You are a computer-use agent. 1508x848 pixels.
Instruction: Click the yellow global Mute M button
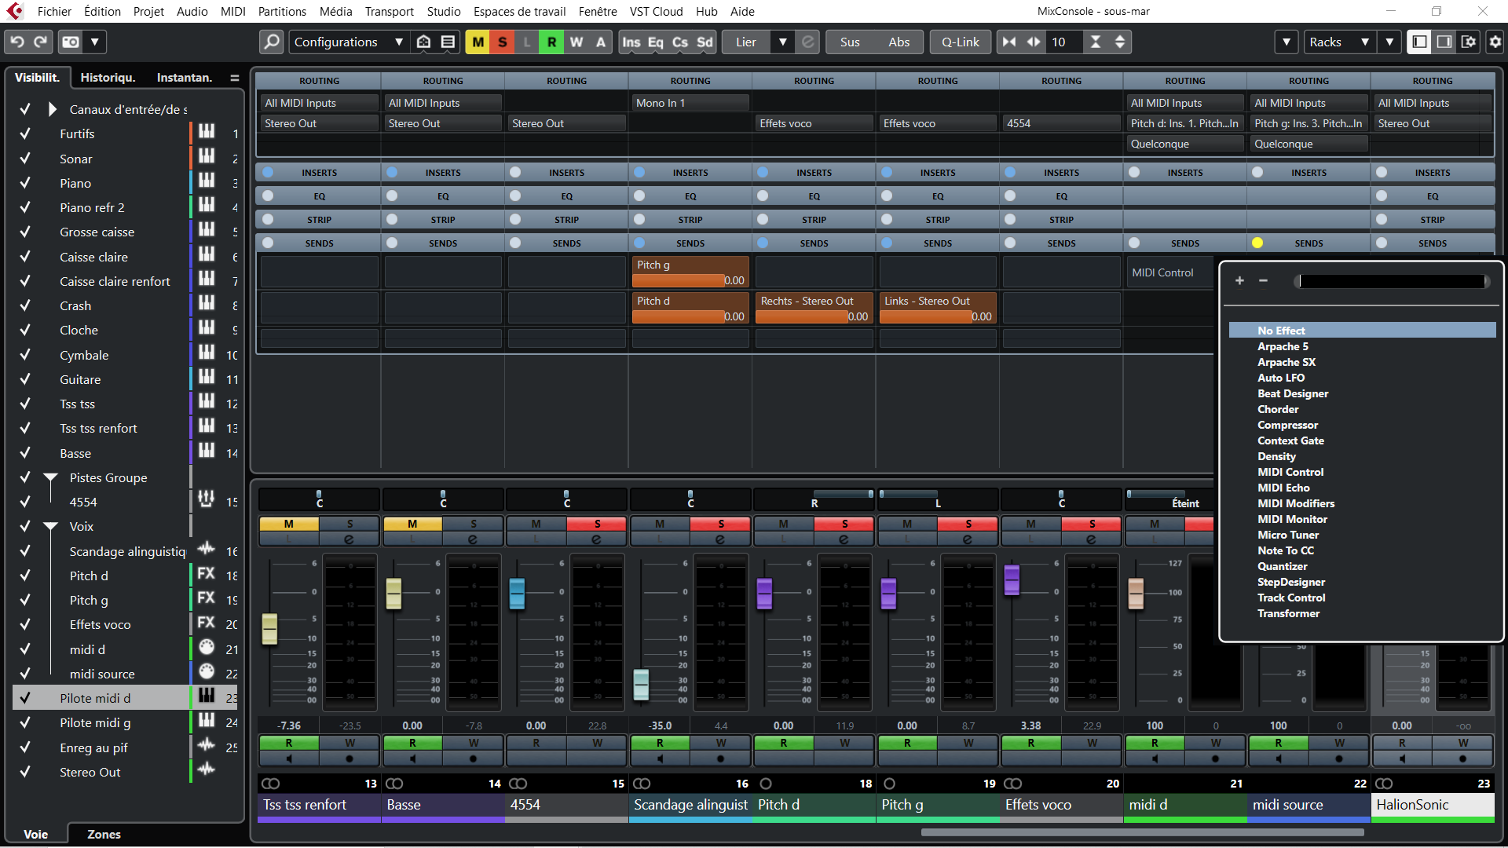point(478,42)
